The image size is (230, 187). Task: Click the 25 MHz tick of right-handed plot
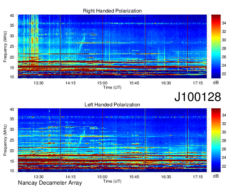pos(12,46)
